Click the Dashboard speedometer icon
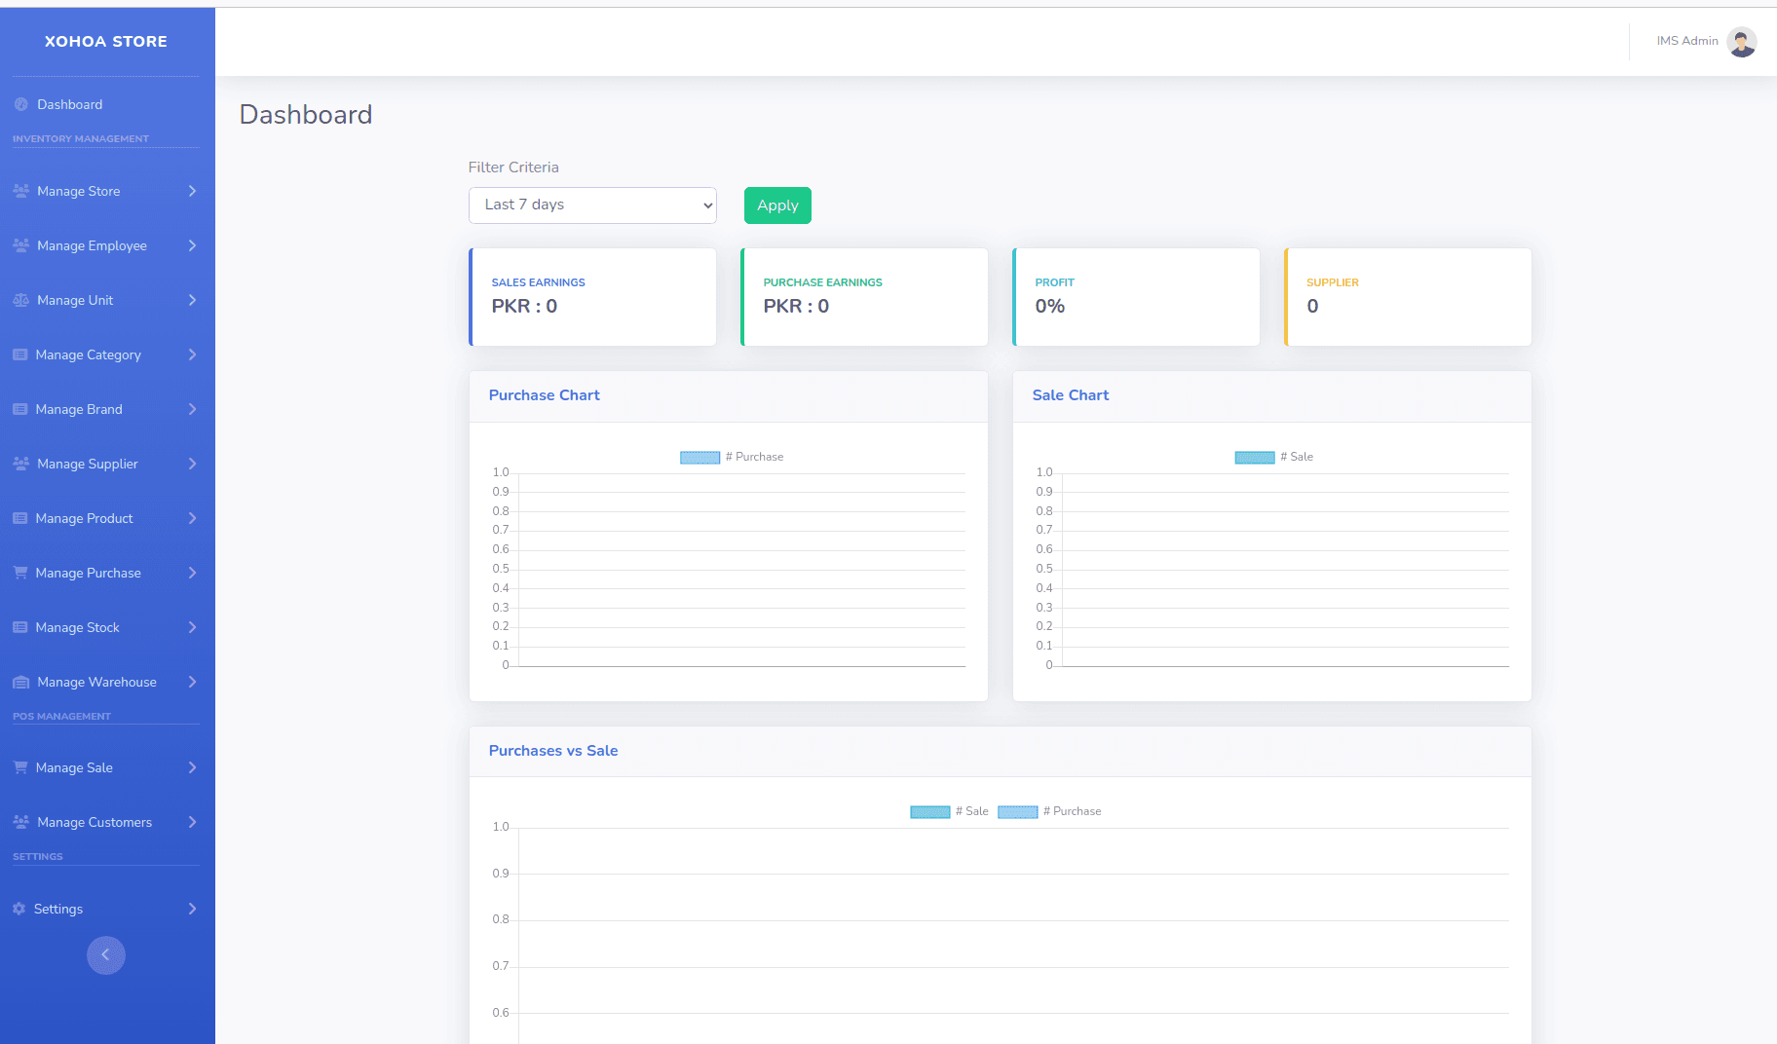Image resolution: width=1777 pixels, height=1044 pixels. [x=20, y=104]
